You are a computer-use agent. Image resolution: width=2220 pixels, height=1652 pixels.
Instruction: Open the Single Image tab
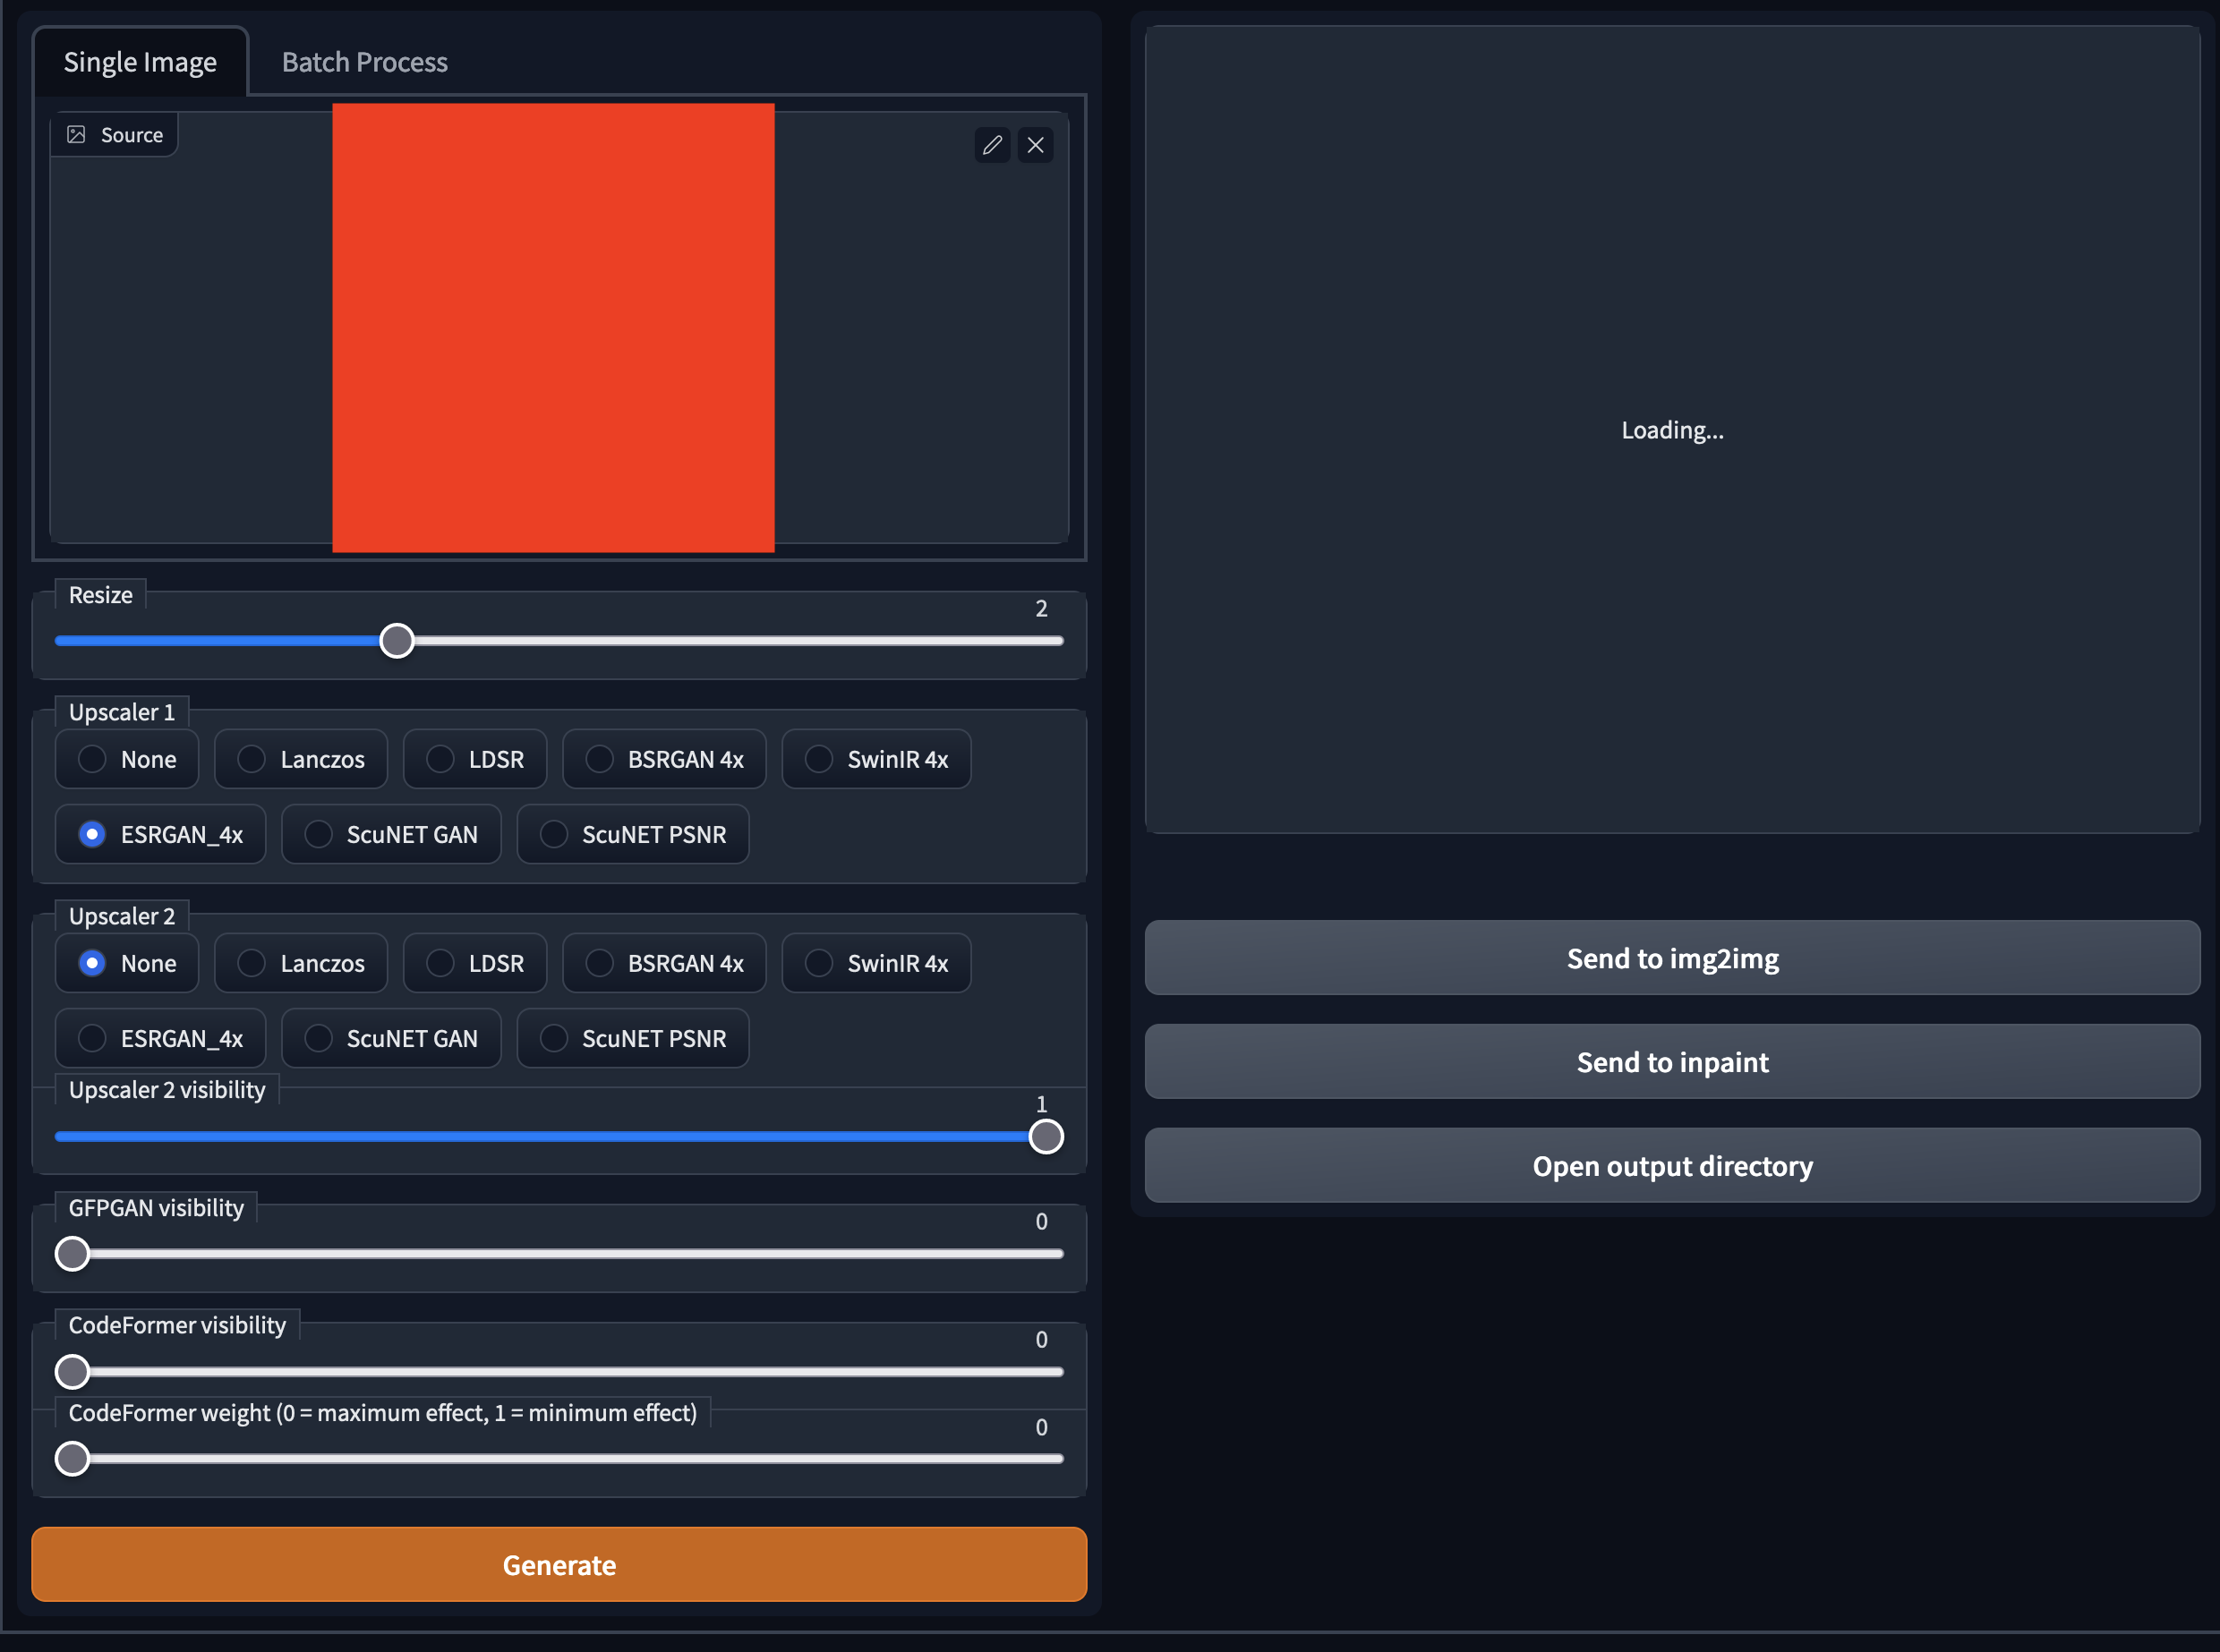140,61
